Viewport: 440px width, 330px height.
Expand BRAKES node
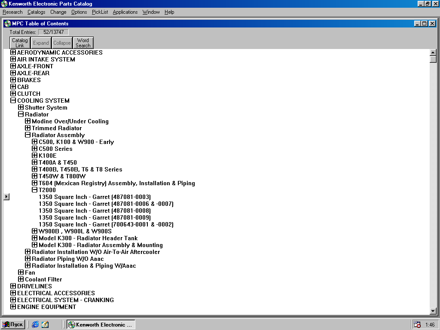pyautogui.click(x=13, y=79)
